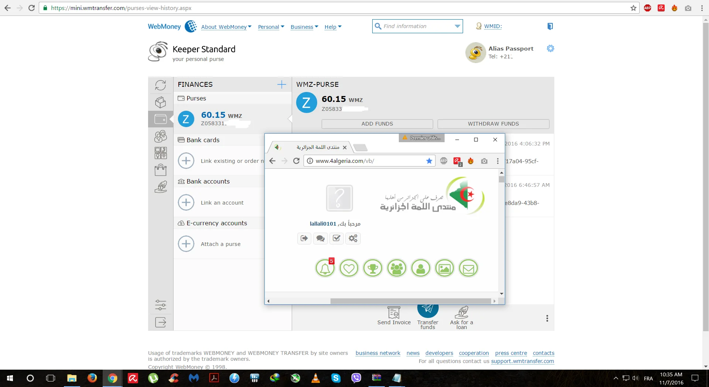Open the Help menu
709x387 pixels.
(x=333, y=27)
